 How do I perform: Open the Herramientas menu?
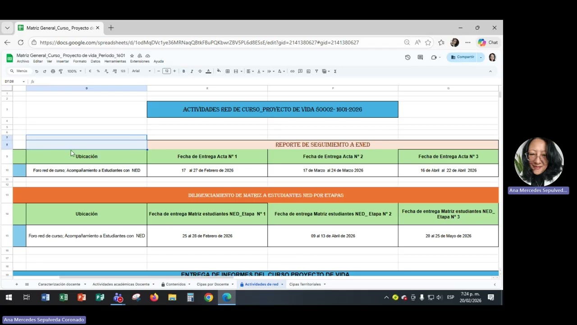[115, 61]
